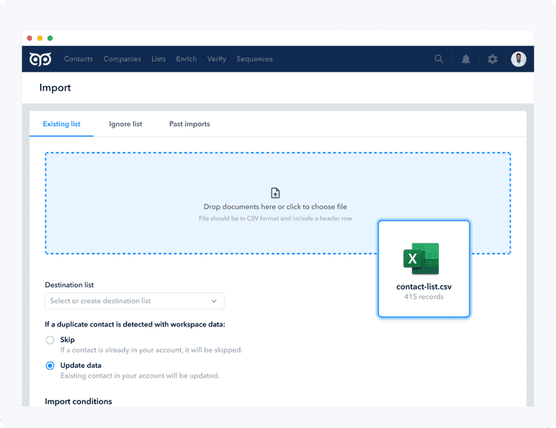Image resolution: width=556 pixels, height=428 pixels.
Task: Click the contact-list.csv file name
Action: click(x=424, y=286)
